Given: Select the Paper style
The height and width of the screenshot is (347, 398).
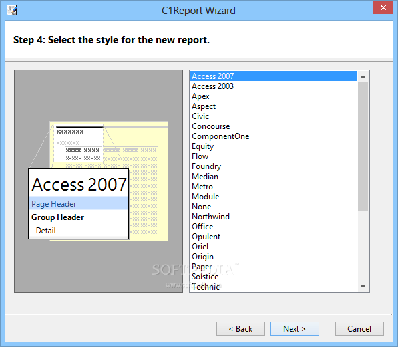Looking at the screenshot, I should (x=274, y=267).
